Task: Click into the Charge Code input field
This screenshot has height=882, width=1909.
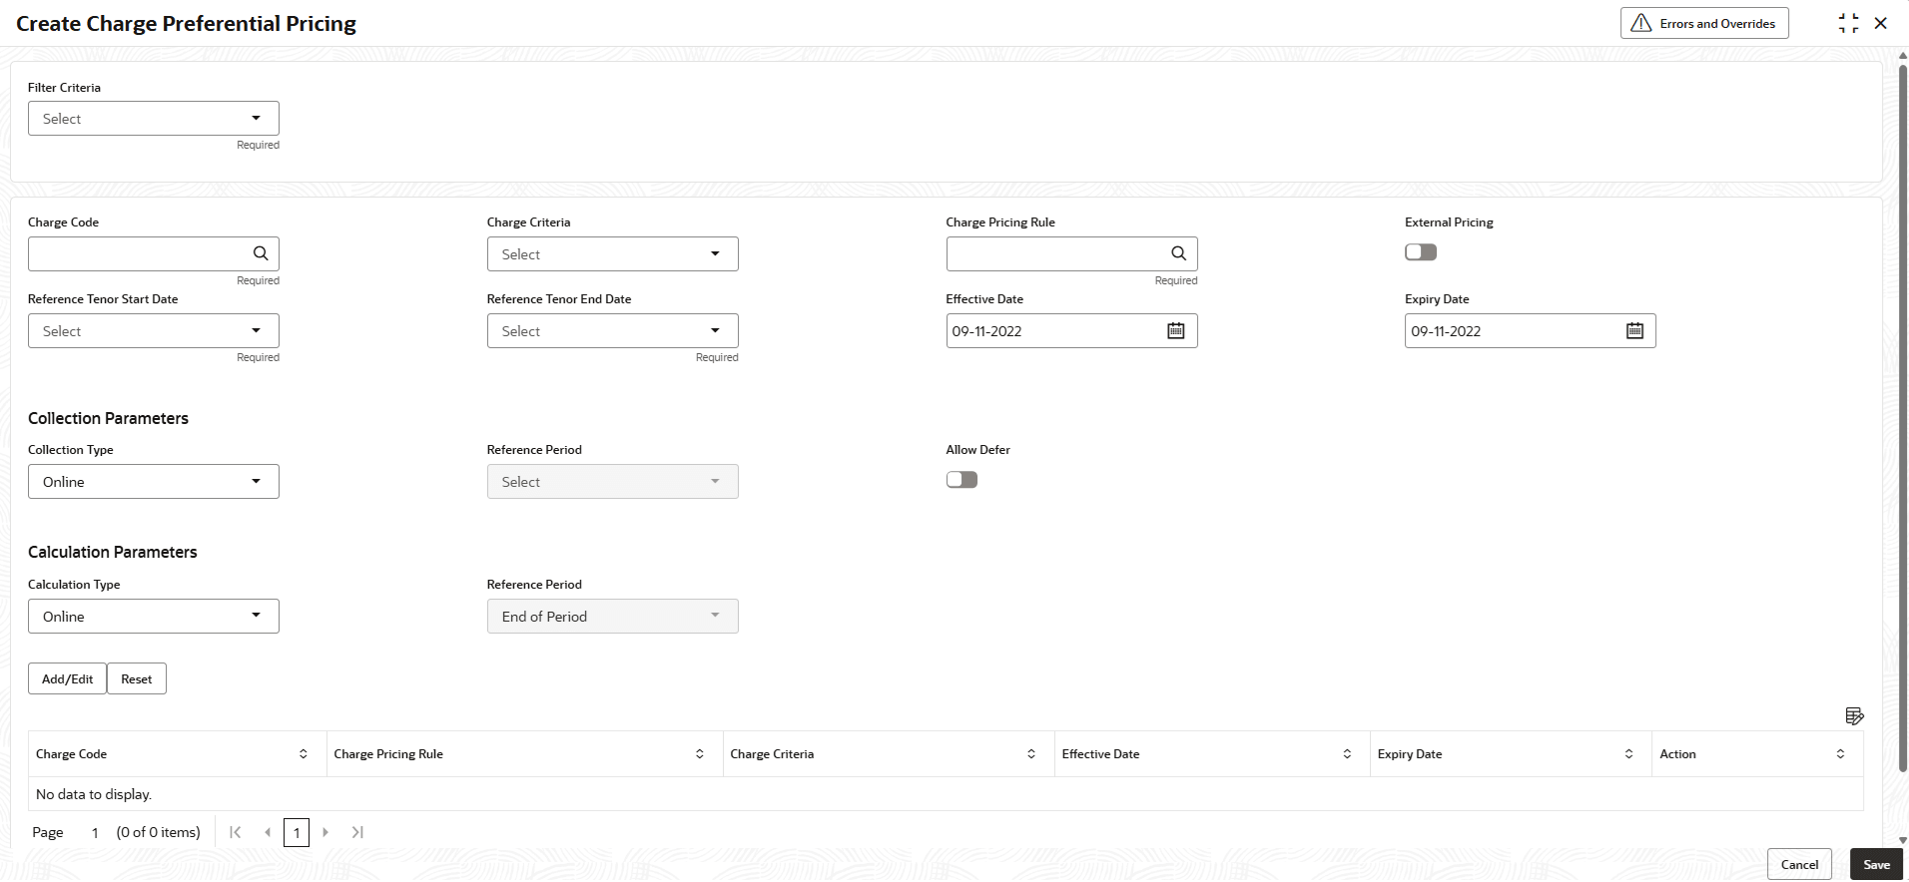Action: (x=138, y=254)
